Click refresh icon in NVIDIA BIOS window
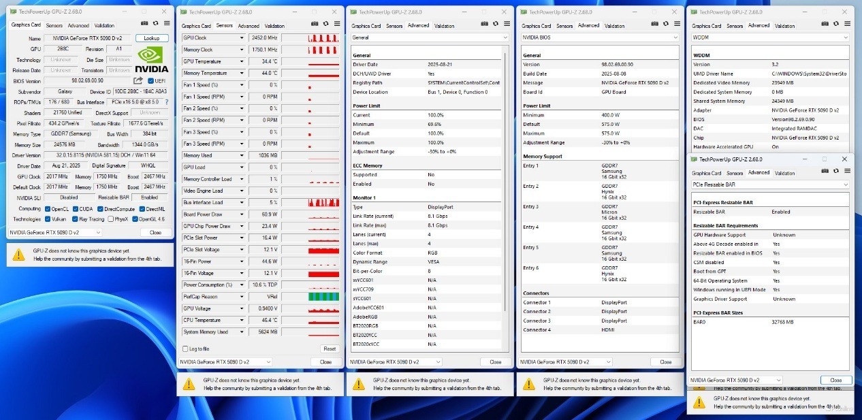Viewport: 862px width, 420px height. (665, 25)
